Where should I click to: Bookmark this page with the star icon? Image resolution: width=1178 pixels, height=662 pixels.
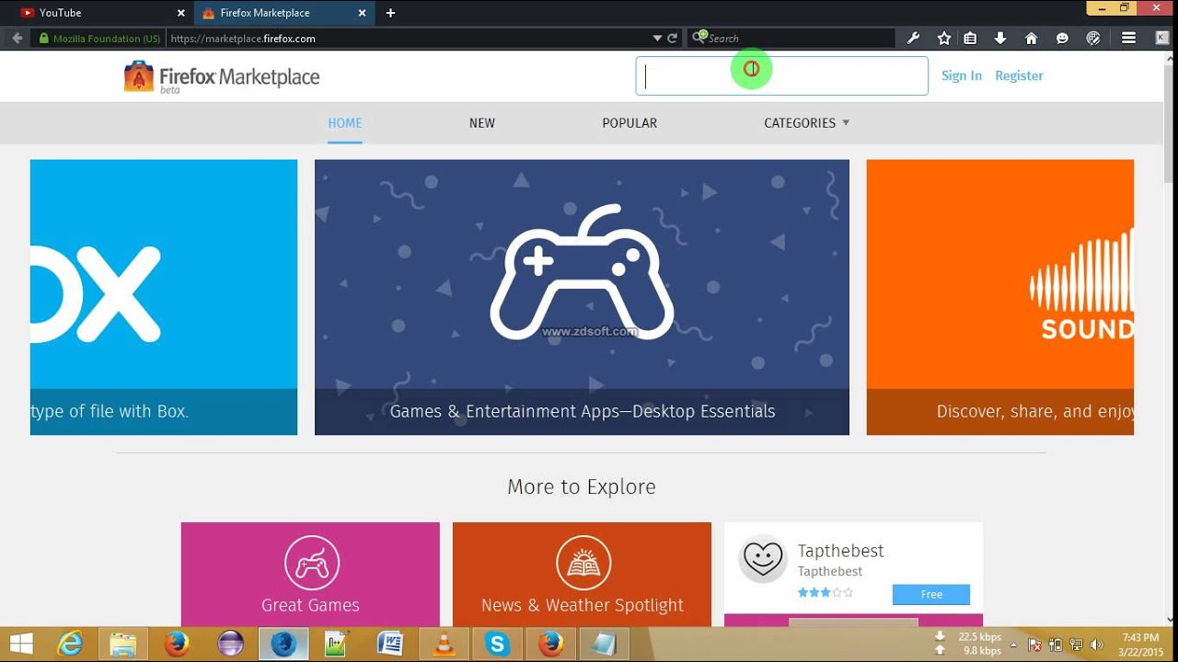click(x=943, y=38)
